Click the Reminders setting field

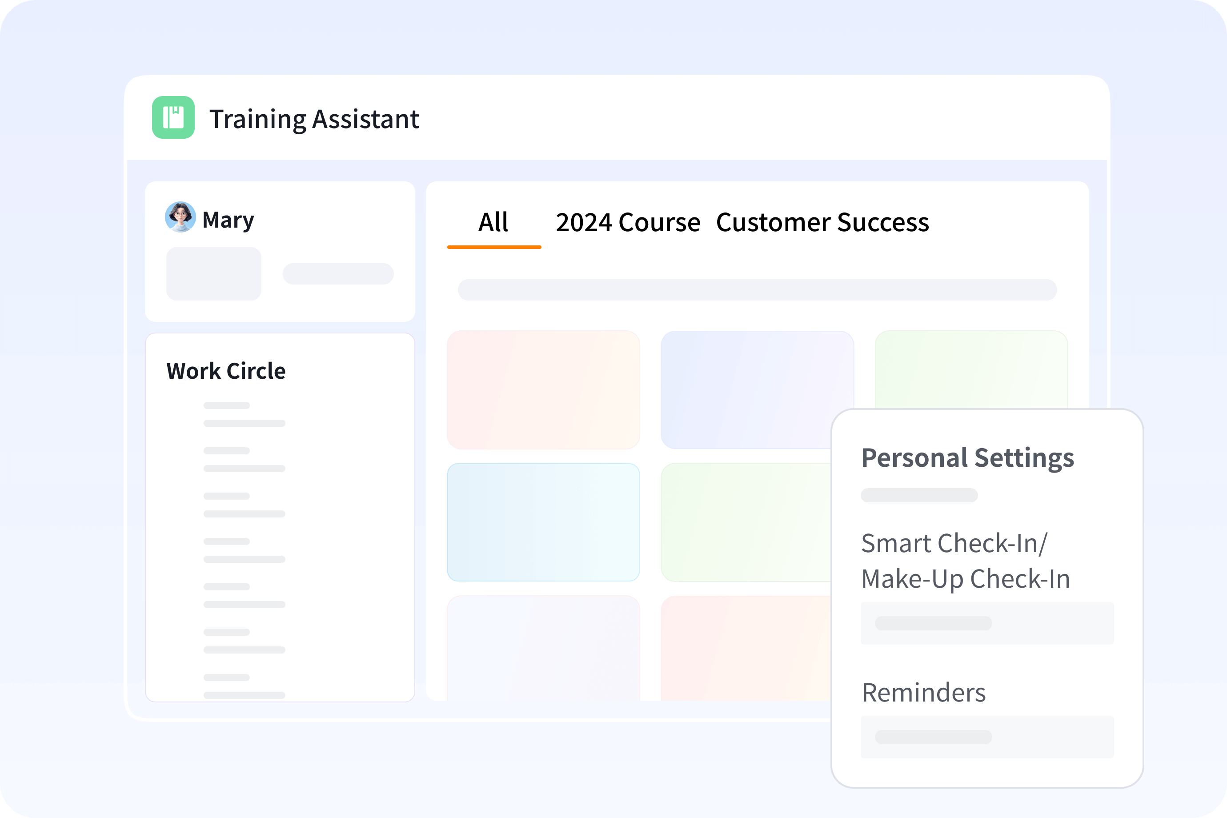pos(986,737)
